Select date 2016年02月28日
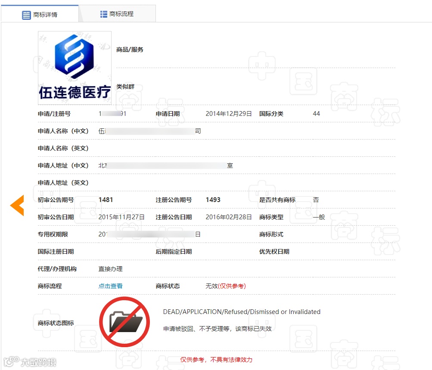Screen dimensions: 432x370 tap(229, 217)
